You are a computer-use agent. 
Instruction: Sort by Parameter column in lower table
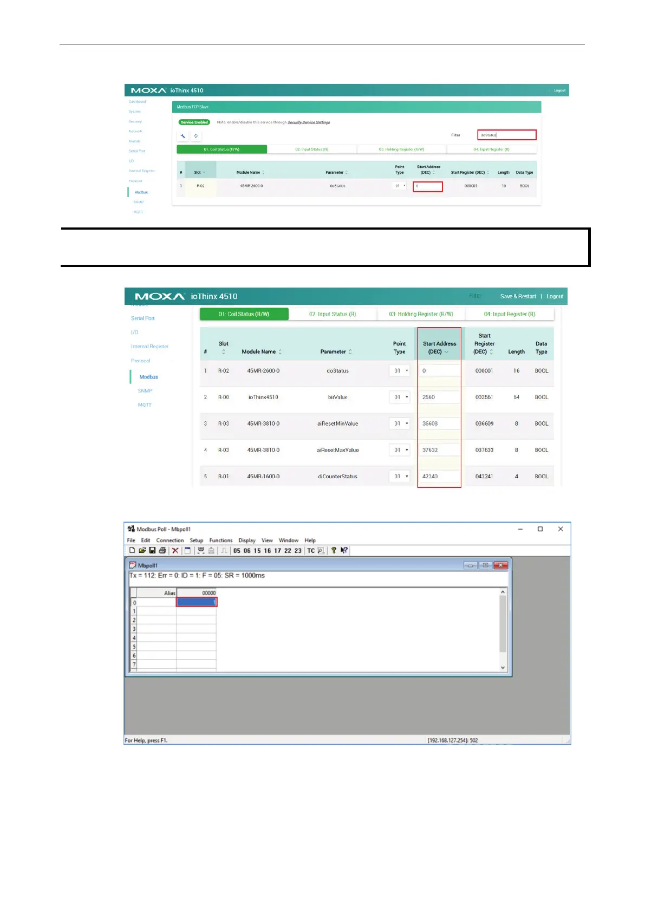pos(336,351)
